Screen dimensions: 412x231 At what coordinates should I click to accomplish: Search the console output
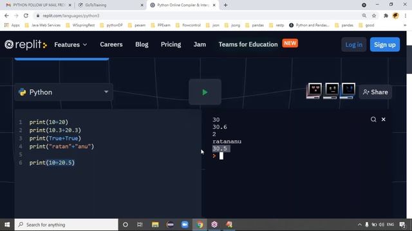[373, 119]
